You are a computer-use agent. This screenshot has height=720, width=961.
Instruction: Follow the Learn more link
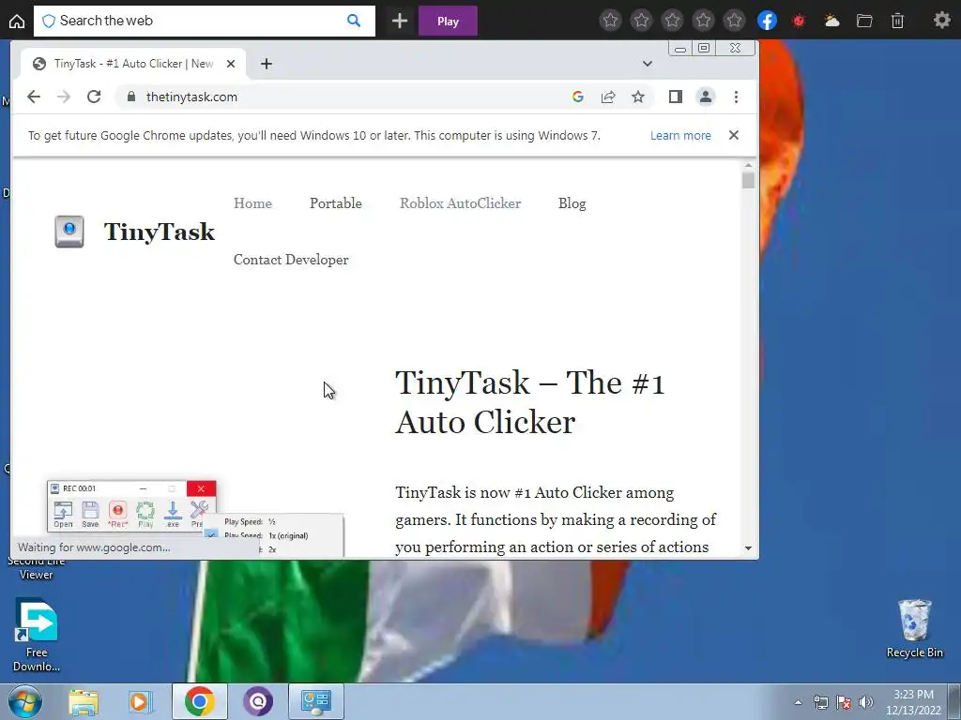click(680, 135)
